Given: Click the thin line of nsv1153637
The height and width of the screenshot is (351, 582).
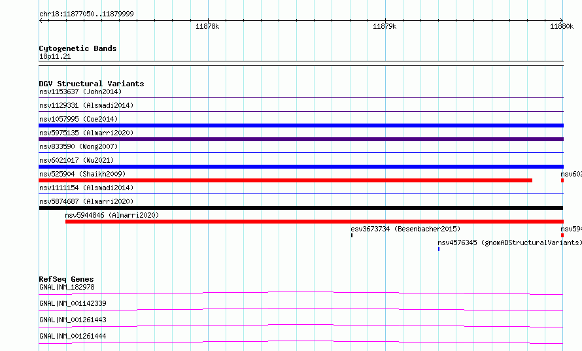Looking at the screenshot, I should (301, 97).
